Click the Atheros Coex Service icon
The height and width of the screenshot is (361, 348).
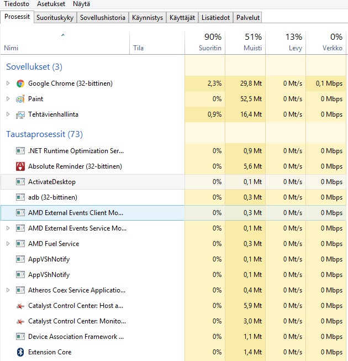(20, 290)
